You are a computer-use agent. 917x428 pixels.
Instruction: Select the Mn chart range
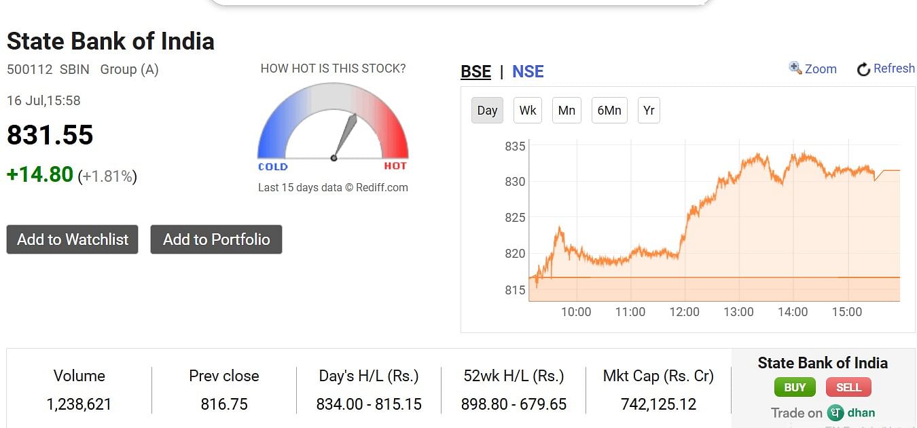click(x=567, y=111)
